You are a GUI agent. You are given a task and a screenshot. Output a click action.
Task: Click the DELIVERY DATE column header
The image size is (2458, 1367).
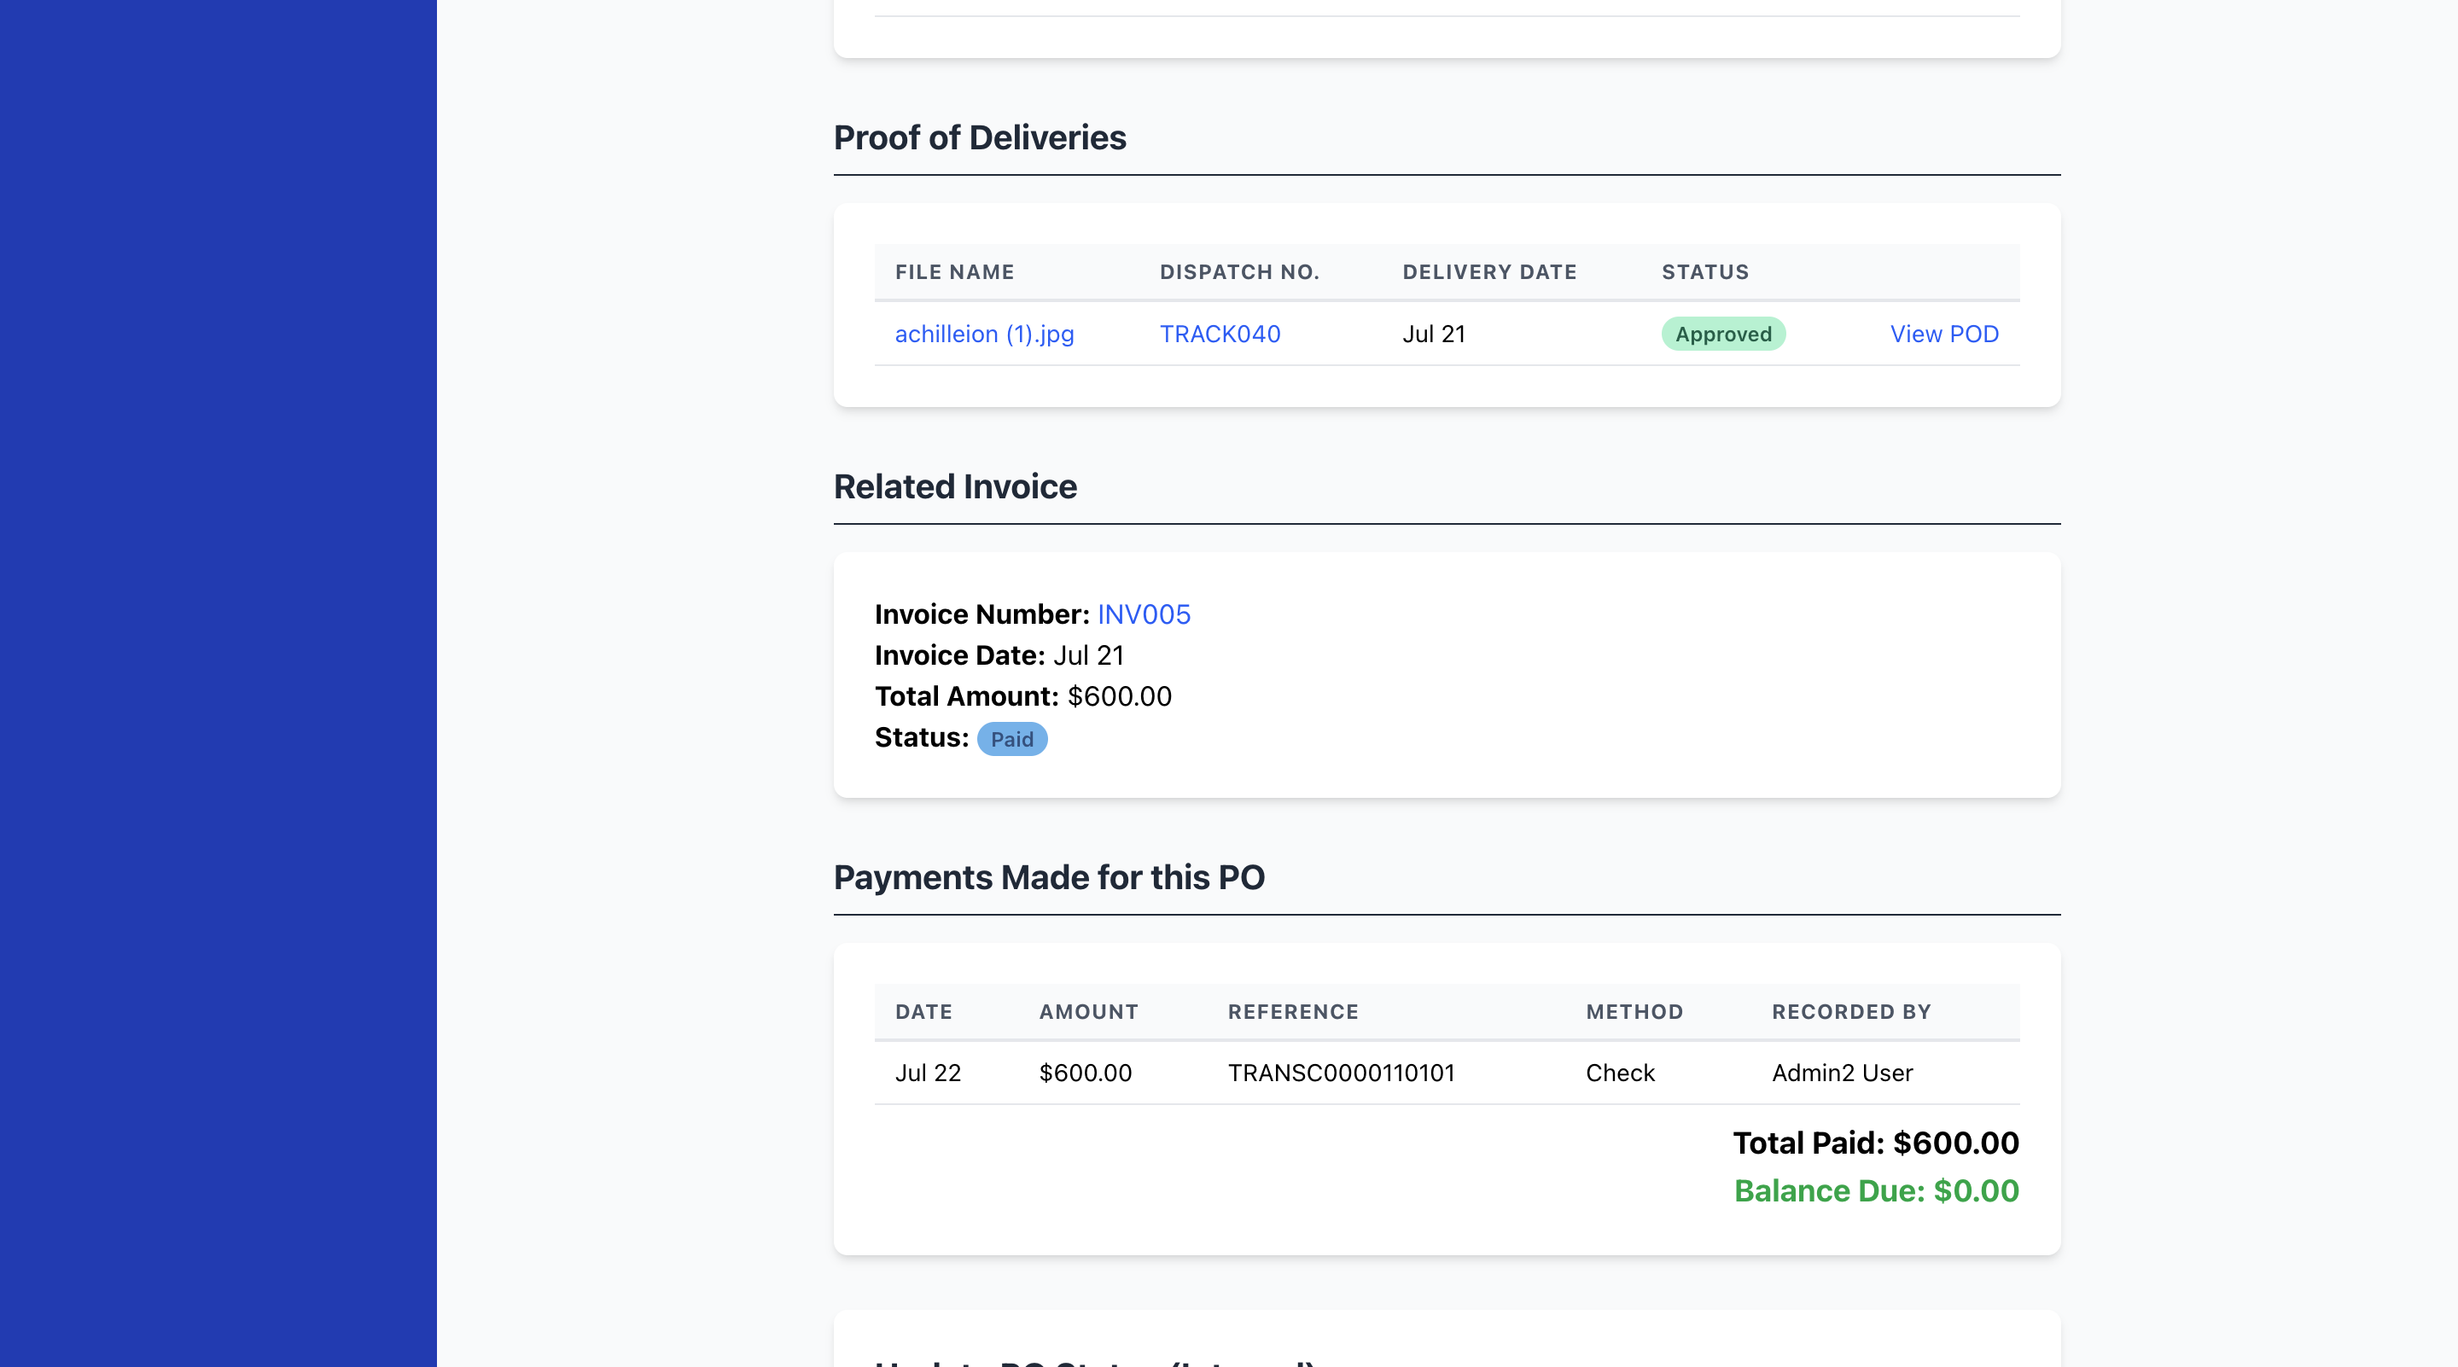click(1488, 272)
